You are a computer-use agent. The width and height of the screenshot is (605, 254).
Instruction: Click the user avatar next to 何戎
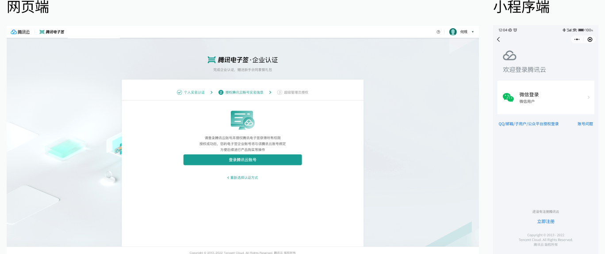coord(453,32)
